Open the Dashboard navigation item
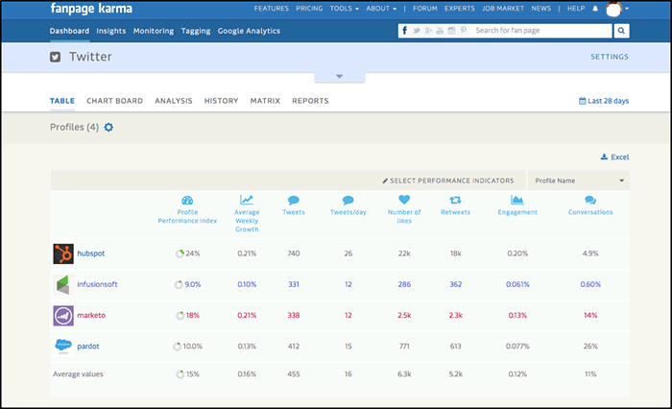The image size is (672, 409). [x=69, y=31]
